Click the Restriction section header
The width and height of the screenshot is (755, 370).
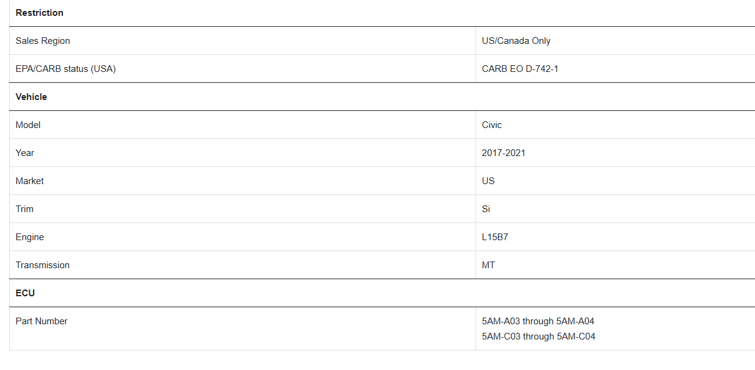[x=39, y=13]
